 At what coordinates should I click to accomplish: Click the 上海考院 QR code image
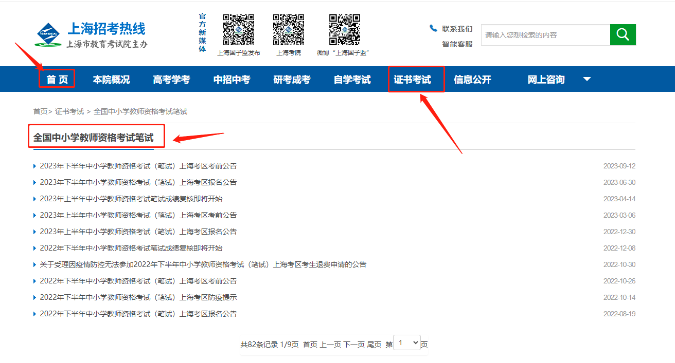point(289,31)
